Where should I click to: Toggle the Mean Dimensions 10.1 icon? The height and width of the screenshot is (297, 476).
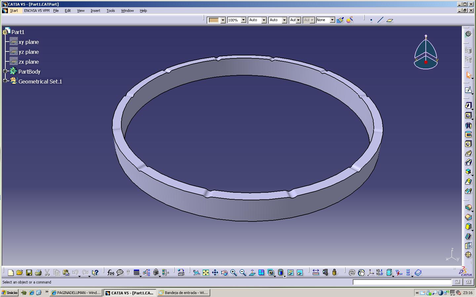point(379,273)
